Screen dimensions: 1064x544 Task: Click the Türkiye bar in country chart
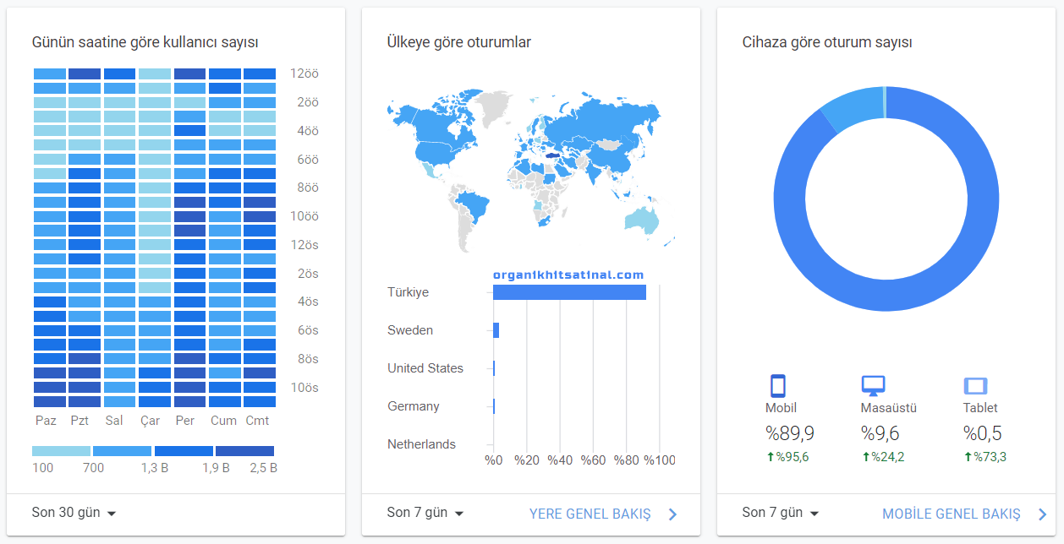tap(569, 292)
